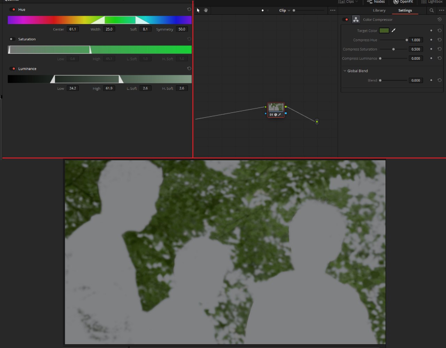
Task: Reset the Hue qualifier
Action: 189,10
